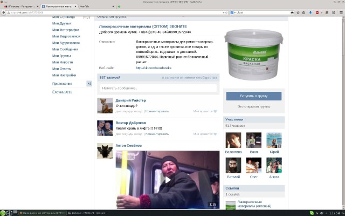
Task: Click the red Adblock icon
Action: [318, 12]
